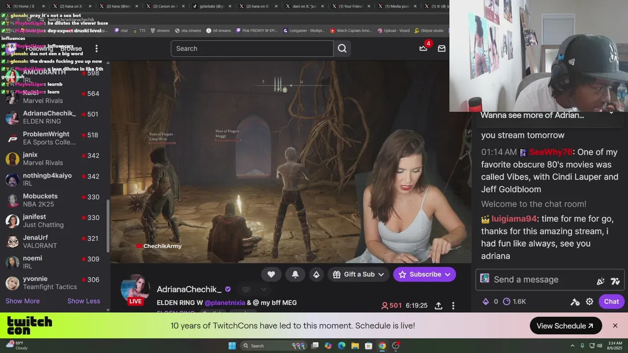Open AMOURANTH channel in sidebar

[x=54, y=76]
